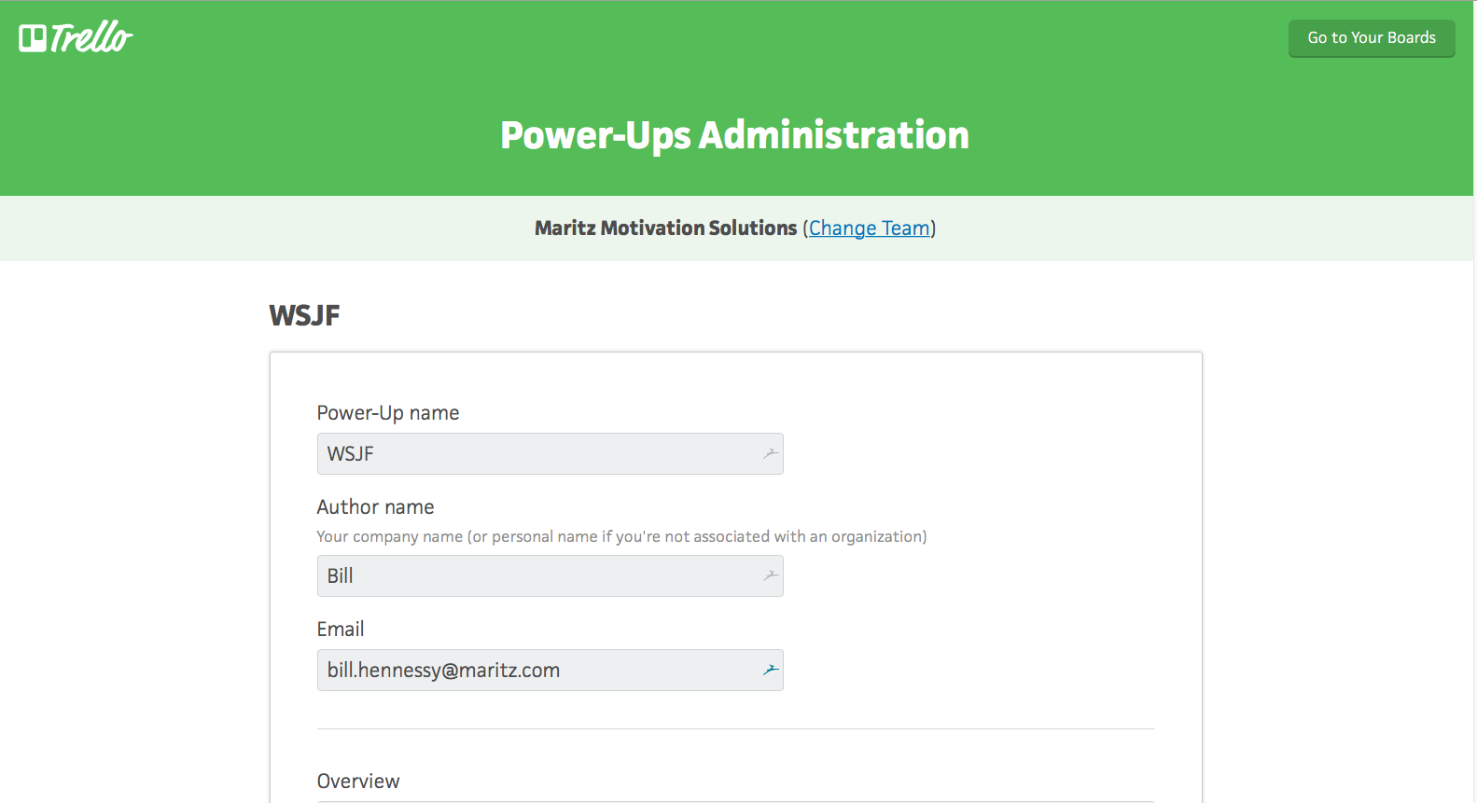Screen dimensions: 1477x803
Task: Click autofill icon in Email field
Action: [771, 670]
